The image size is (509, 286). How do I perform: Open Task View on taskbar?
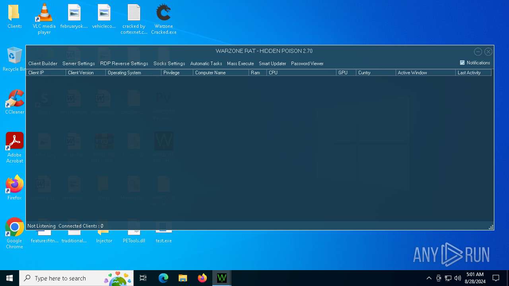[x=143, y=278]
